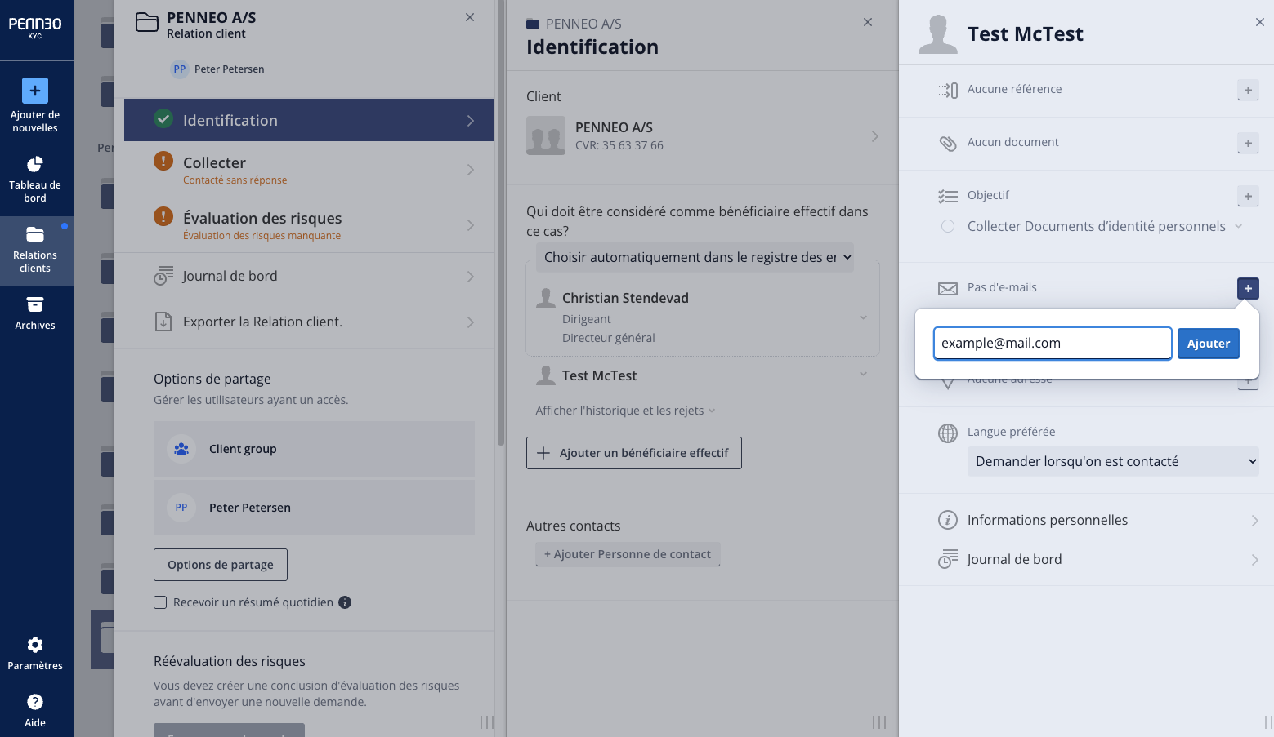
Task: Add an Objectif with the plus button
Action: click(1248, 196)
